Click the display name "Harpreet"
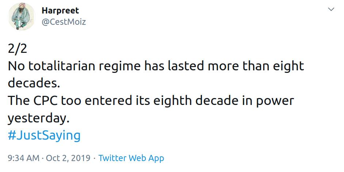 pos(60,11)
